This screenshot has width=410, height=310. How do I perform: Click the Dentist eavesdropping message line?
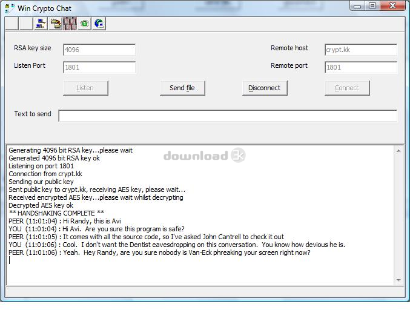point(177,245)
